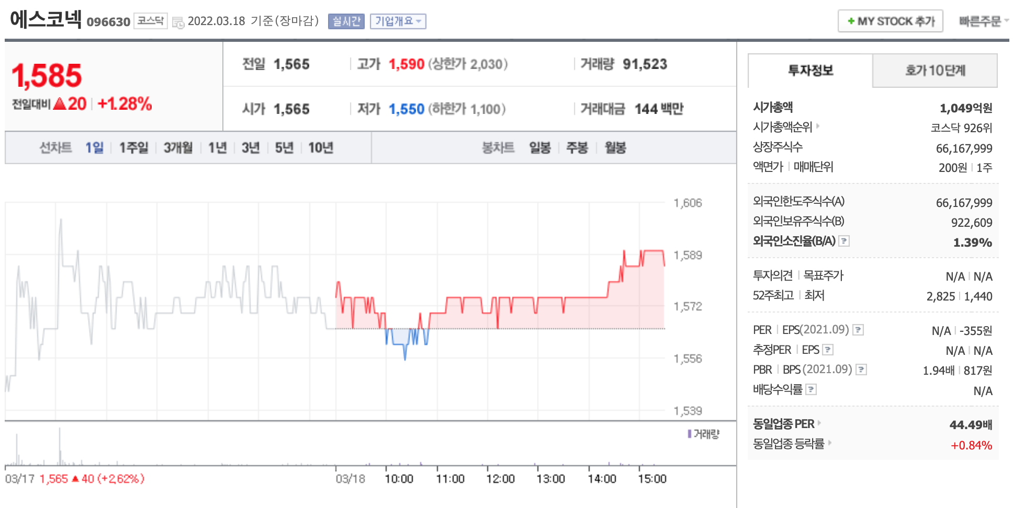
Task: Switch to the 호가10단계 tab
Action: pyautogui.click(x=935, y=71)
